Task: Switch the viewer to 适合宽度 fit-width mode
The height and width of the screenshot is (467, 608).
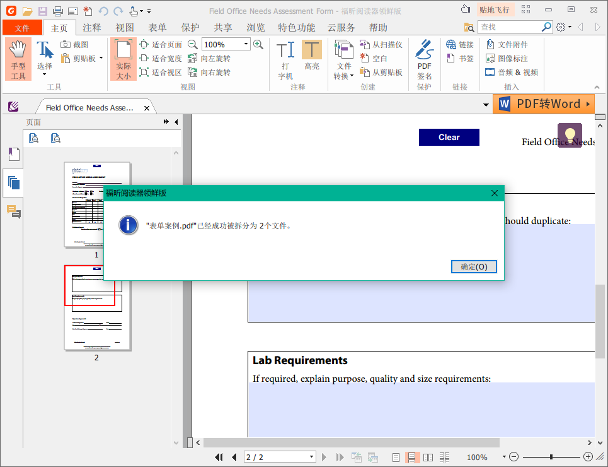Action: click(x=159, y=57)
